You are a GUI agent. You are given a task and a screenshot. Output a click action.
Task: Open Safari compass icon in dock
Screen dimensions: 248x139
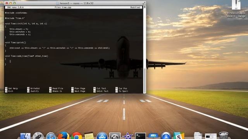click(51, 136)
